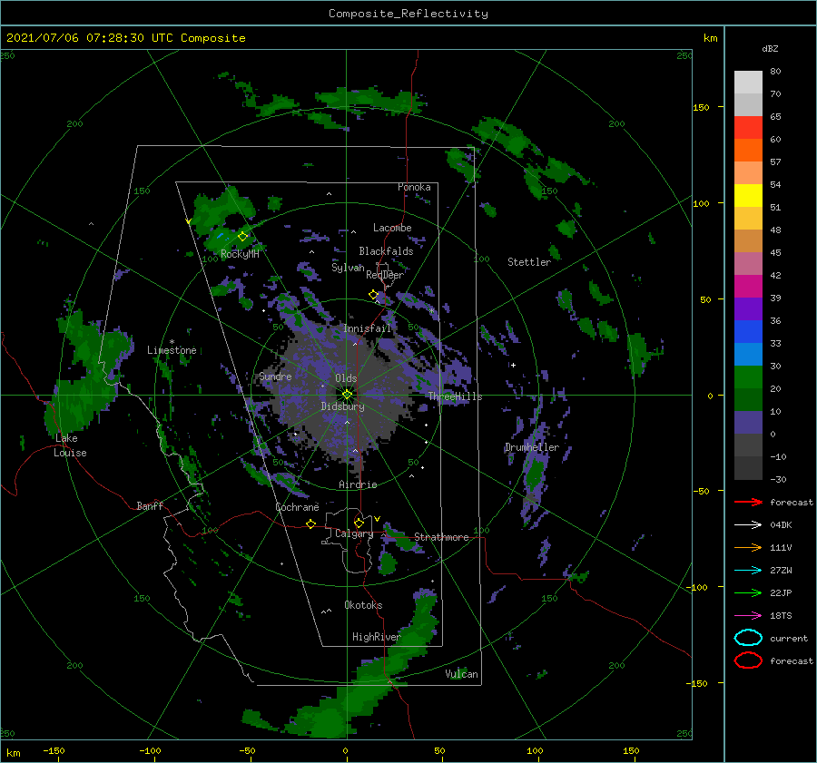This screenshot has height=763, width=817.
Task: Click the Composite_Reflectivity title text
Action: [x=408, y=14]
